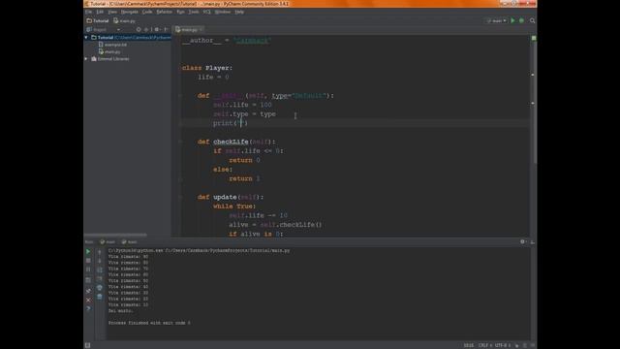Click the green Run button in toolbar
Screen dimensions: 620x349
click(513, 20)
